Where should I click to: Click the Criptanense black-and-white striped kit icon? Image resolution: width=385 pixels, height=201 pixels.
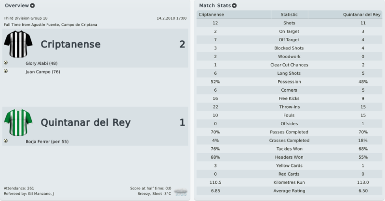click(x=18, y=44)
